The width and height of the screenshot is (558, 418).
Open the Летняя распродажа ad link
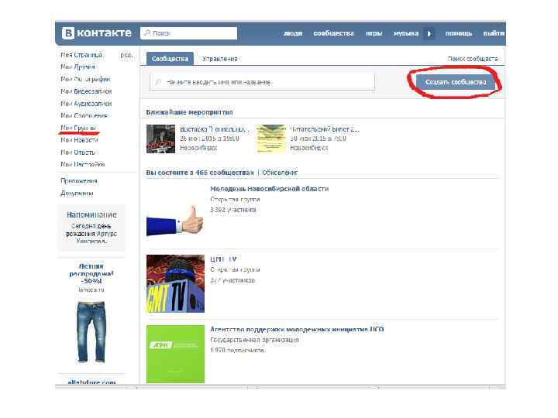click(91, 273)
